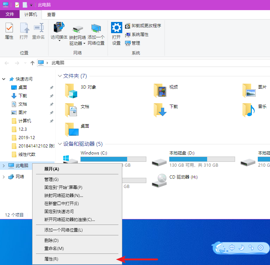
Task: Open the Map network drive dropdown arrow
Action: pyautogui.click(x=84, y=43)
